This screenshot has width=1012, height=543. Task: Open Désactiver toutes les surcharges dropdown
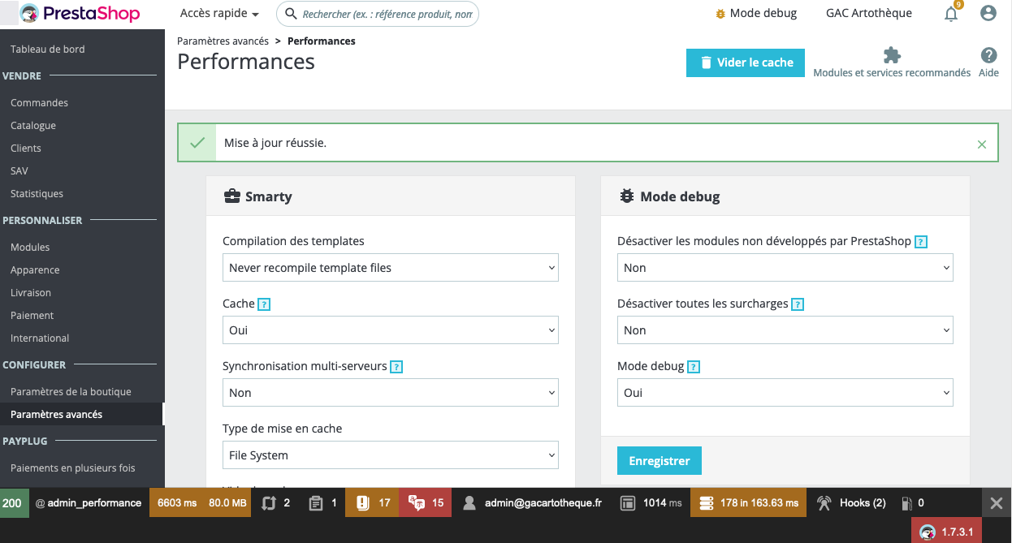click(x=785, y=330)
